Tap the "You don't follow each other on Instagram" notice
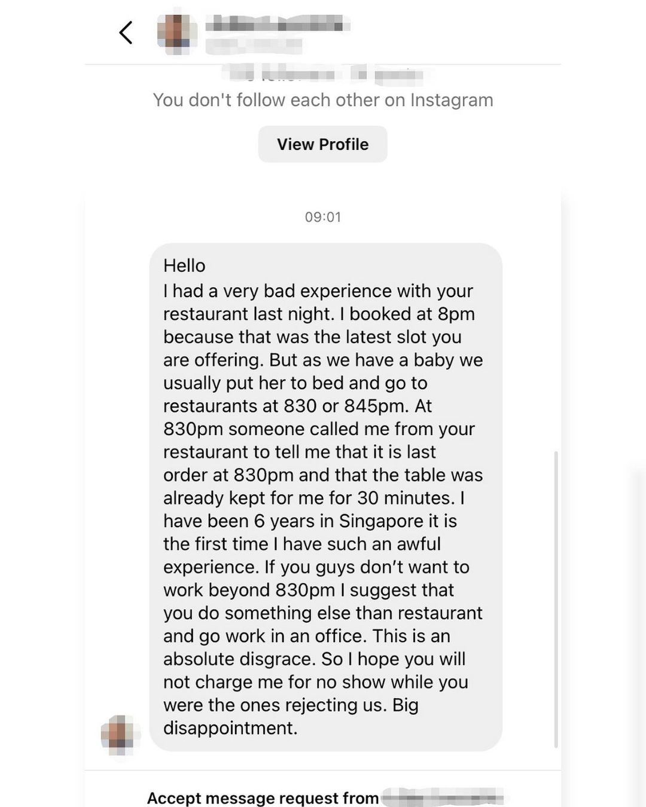This screenshot has height=807, width=646. 322,100
